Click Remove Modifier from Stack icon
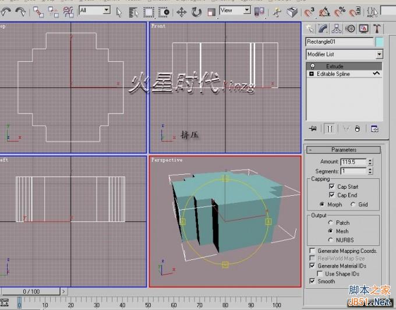This screenshot has width=396, height=310. tap(357, 129)
